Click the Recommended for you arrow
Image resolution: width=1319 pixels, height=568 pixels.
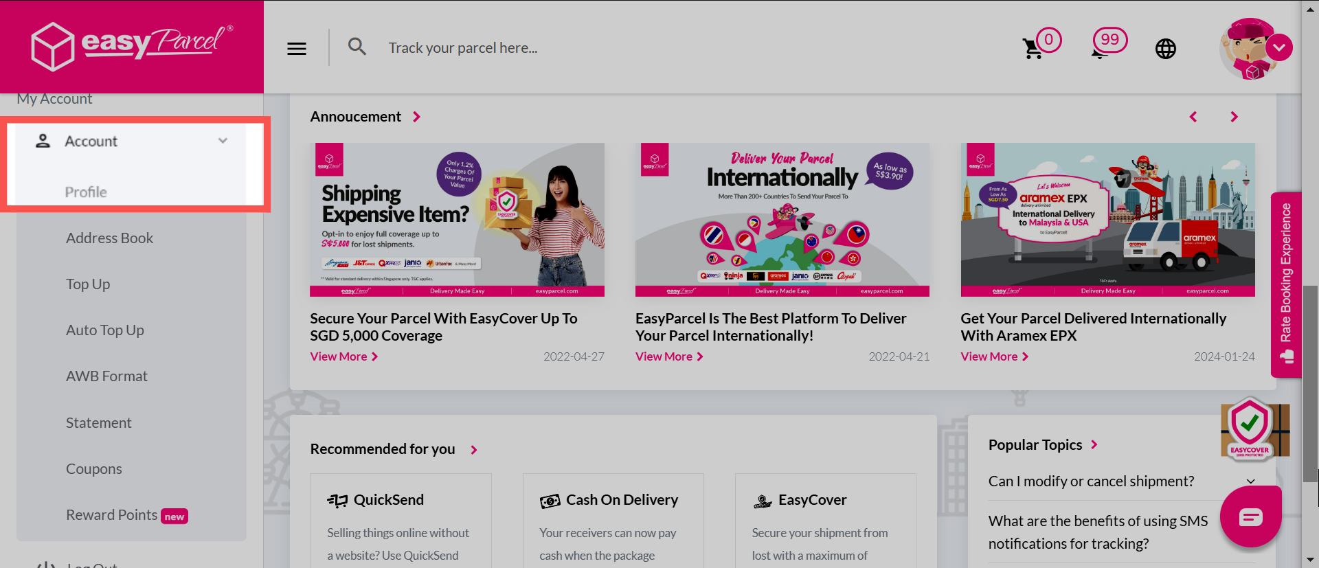tap(473, 450)
